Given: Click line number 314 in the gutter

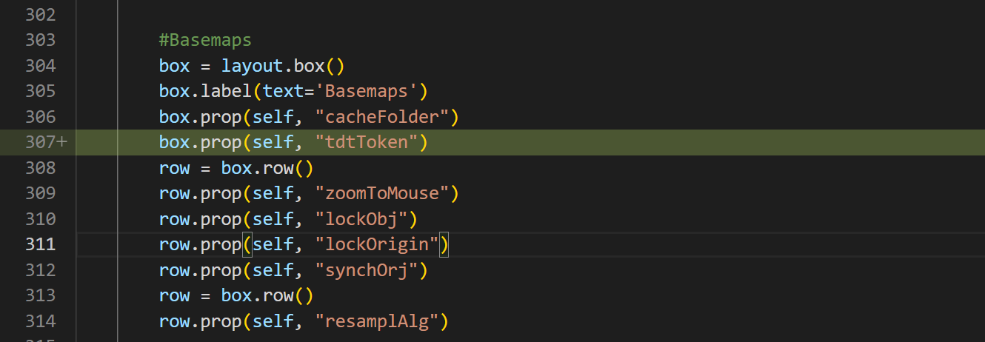Looking at the screenshot, I should tap(40, 321).
